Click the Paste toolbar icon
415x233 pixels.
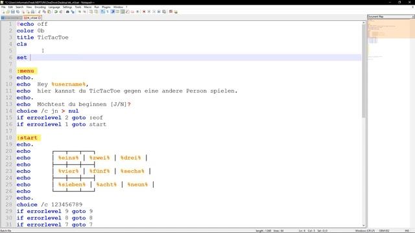[x=49, y=12]
